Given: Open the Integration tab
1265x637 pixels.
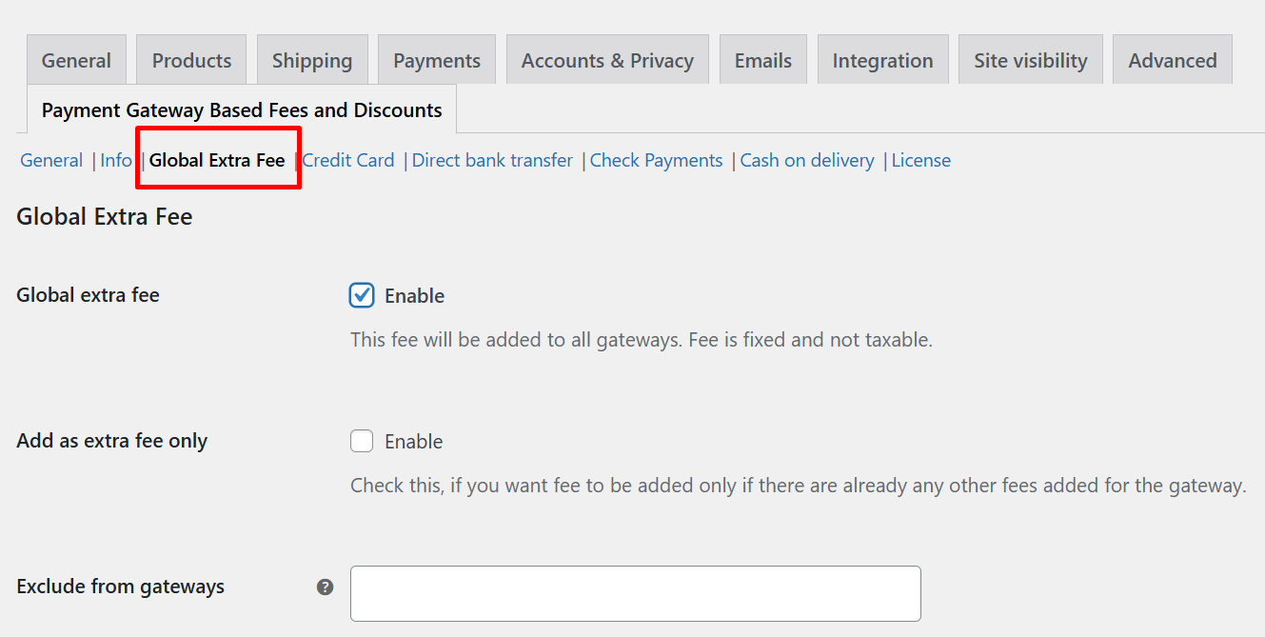Looking at the screenshot, I should click(882, 60).
